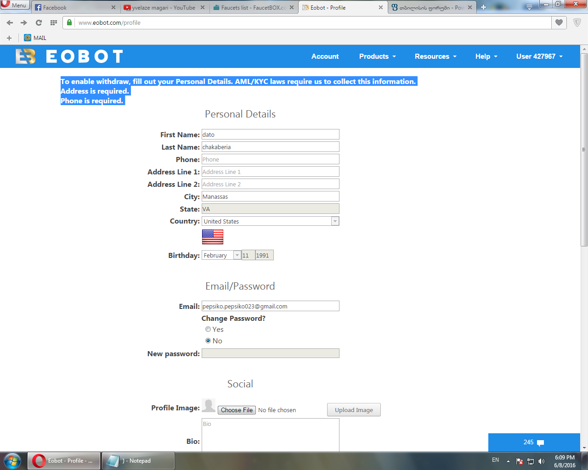Click the United States flag image
The height and width of the screenshot is (470, 588).
click(213, 237)
